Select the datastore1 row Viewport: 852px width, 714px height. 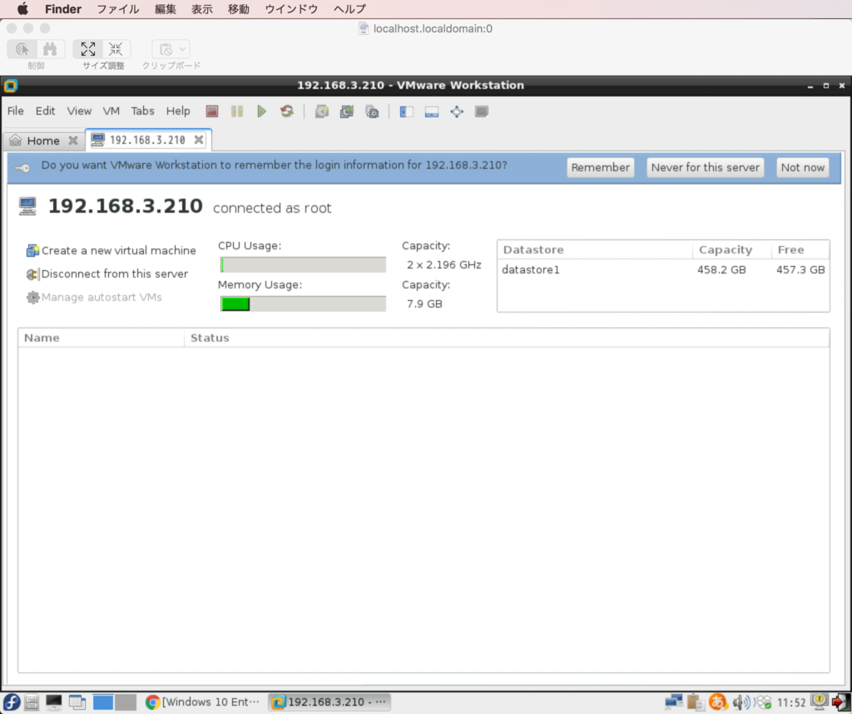tap(663, 269)
